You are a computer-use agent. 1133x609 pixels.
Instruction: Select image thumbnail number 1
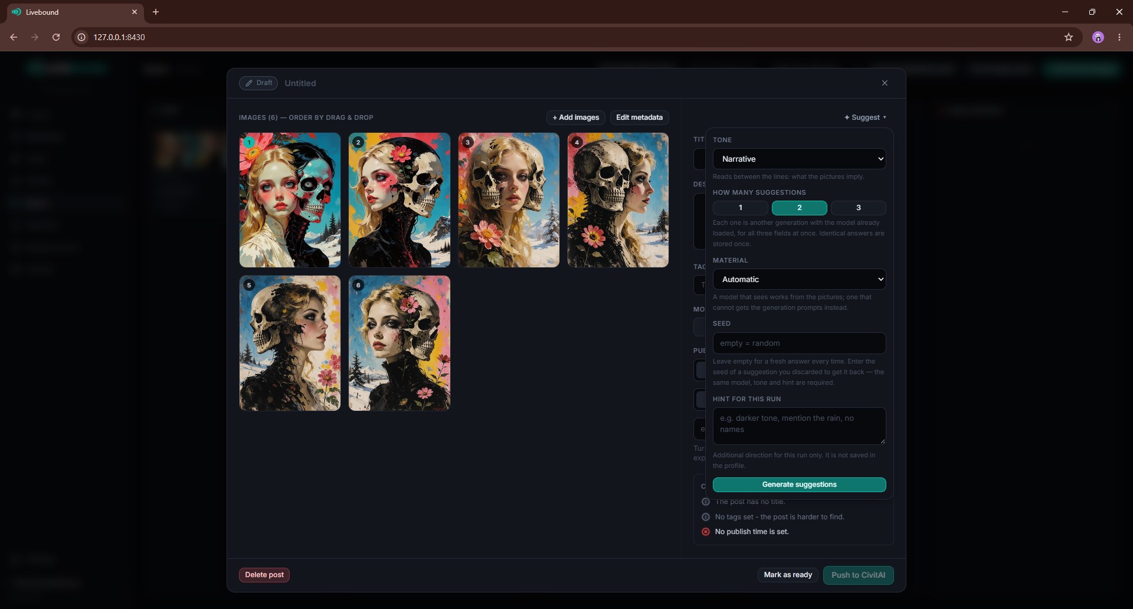coord(290,200)
